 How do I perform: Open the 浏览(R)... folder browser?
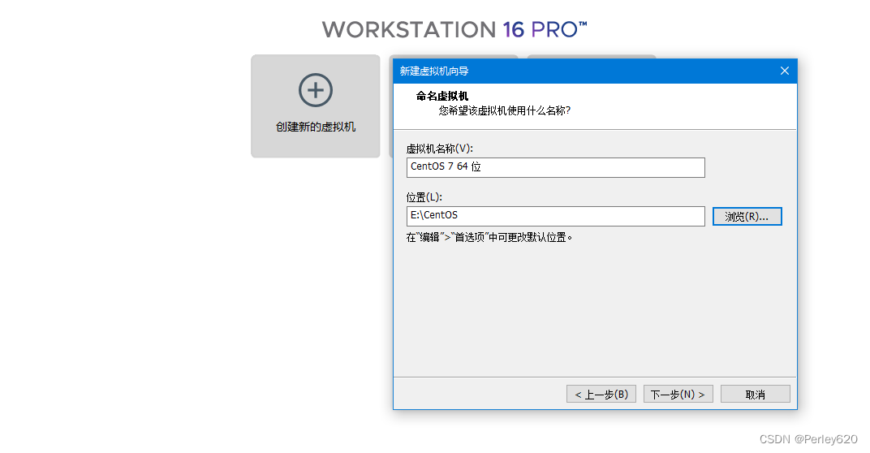tap(747, 217)
